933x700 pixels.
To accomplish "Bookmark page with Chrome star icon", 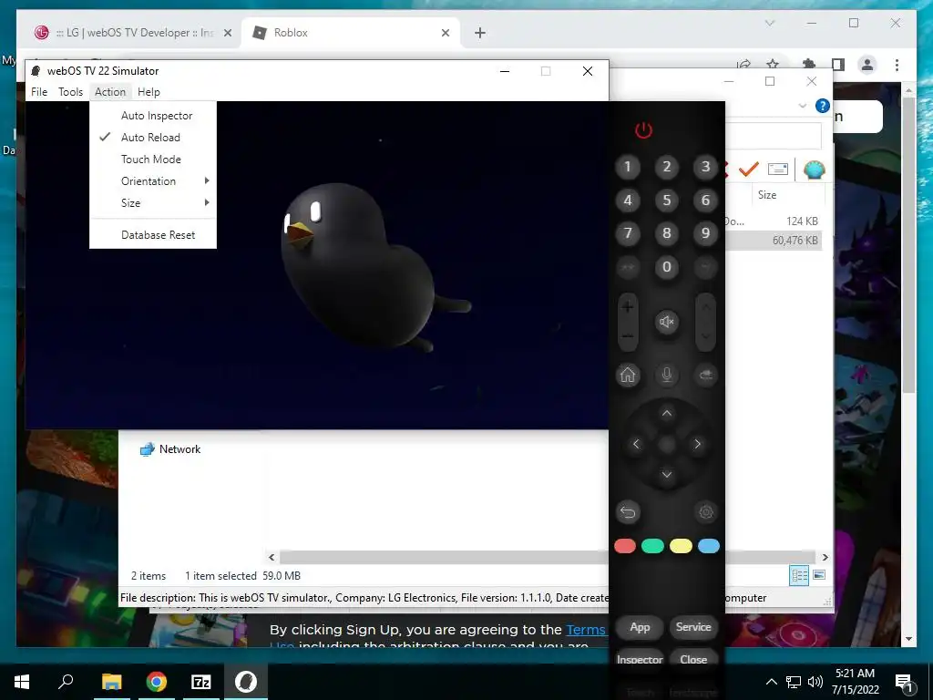I will pyautogui.click(x=773, y=65).
